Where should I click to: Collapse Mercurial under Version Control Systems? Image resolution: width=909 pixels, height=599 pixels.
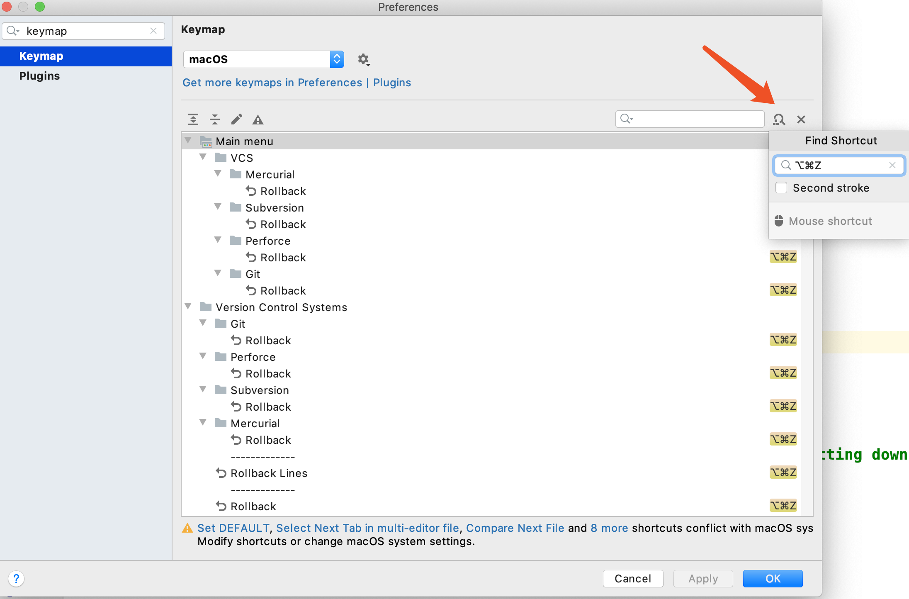coord(203,423)
